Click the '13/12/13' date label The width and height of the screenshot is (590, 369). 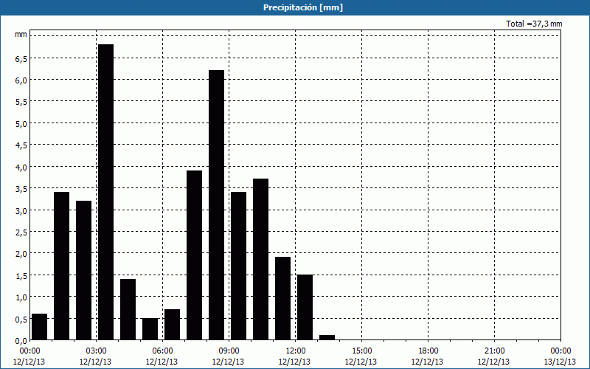coord(560,362)
